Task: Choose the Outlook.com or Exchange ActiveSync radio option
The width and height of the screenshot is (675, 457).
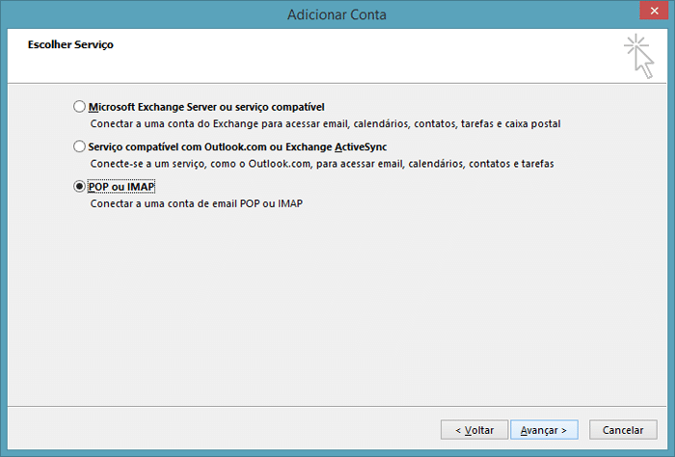Action: (79, 147)
